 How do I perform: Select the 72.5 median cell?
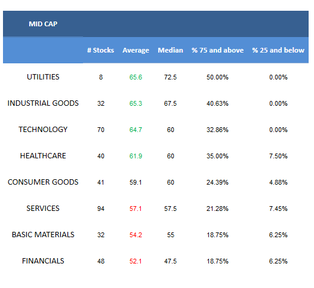click(170, 77)
